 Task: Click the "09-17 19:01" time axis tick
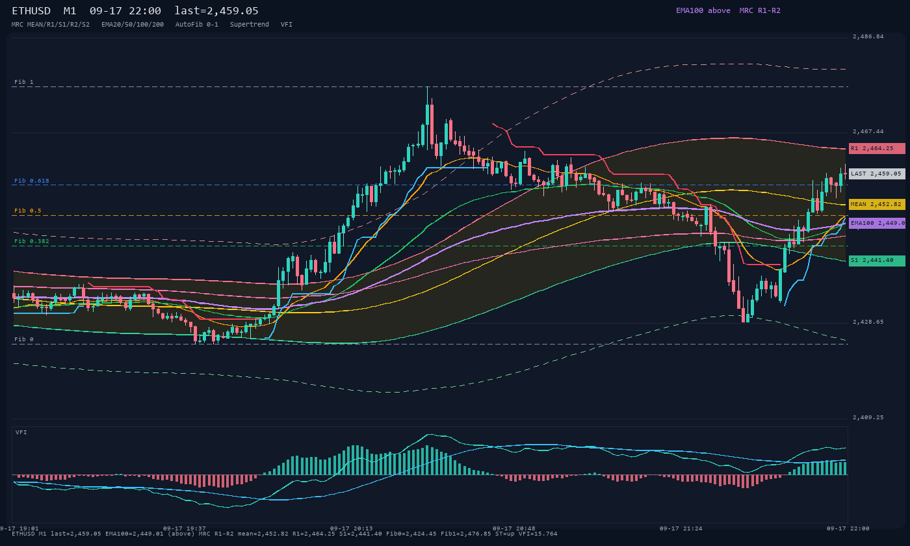pyautogui.click(x=19, y=528)
